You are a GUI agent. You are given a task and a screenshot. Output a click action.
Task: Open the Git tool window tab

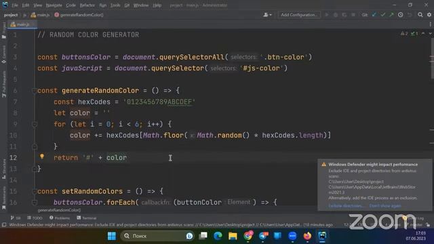pos(16,218)
